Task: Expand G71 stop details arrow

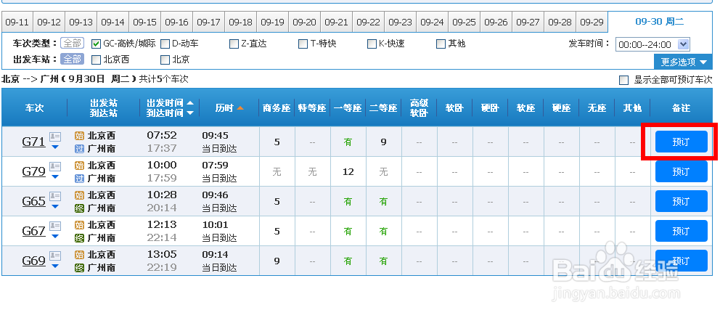Action: click(55, 147)
